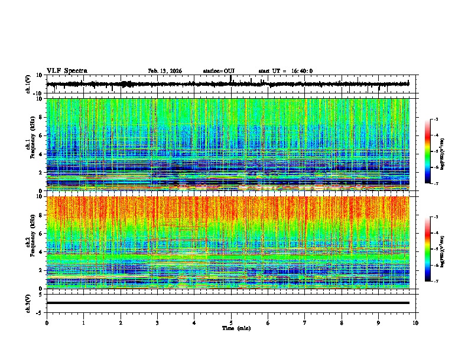Screen dimensions: 468x362
Task: Click the time axis tick label "9"
Action: [378, 323]
